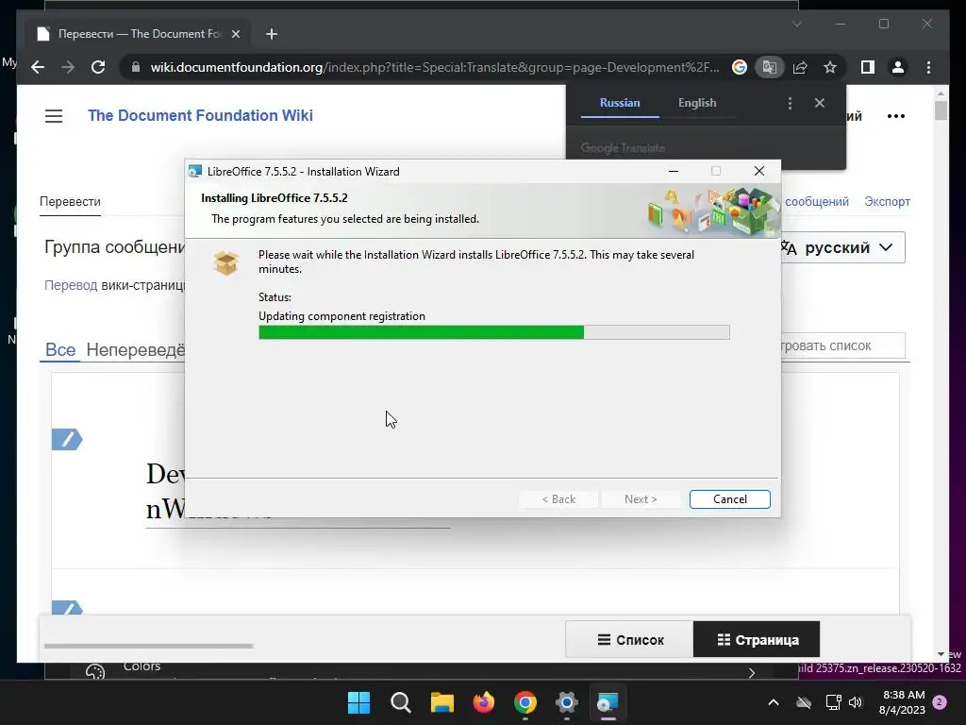Open the wiki hamburger menu
This screenshot has width=966, height=725.
point(54,116)
